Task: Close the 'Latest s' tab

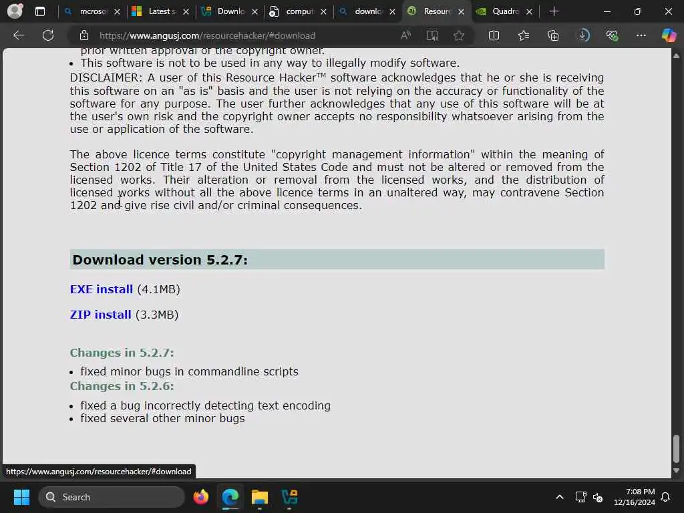Action: (x=186, y=12)
